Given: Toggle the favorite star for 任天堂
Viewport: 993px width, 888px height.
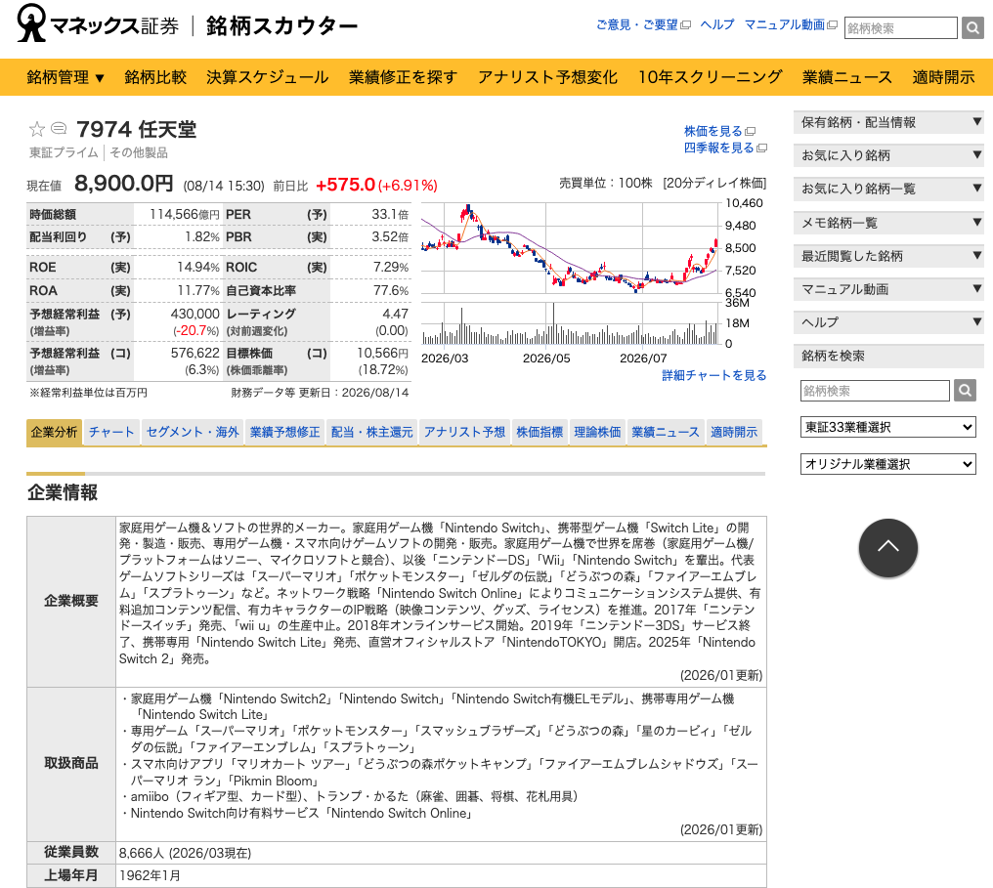Looking at the screenshot, I should [x=37, y=129].
